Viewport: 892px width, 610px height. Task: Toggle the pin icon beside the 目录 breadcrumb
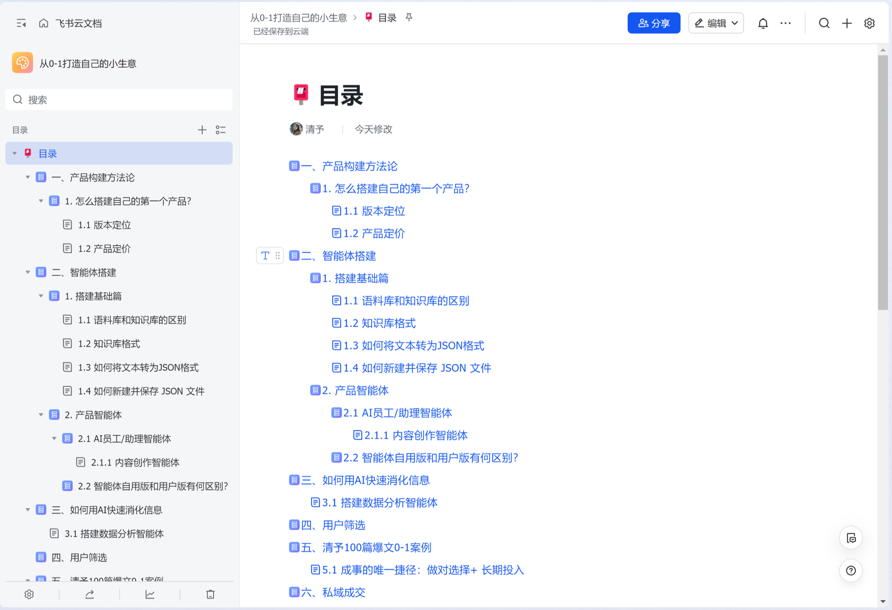[409, 17]
